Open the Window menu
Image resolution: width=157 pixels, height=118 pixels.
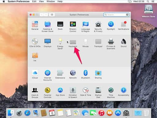[x=51, y=2]
